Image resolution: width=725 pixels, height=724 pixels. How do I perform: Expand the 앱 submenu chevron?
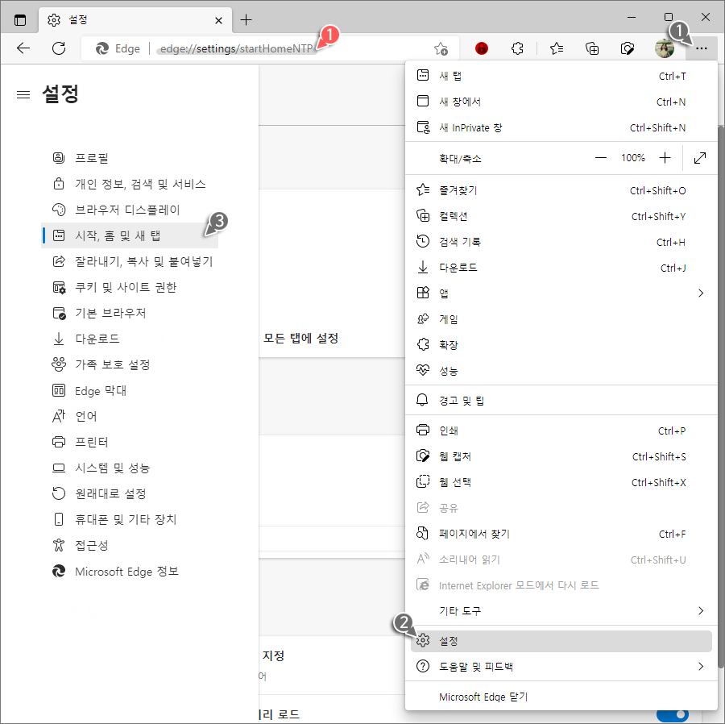pyautogui.click(x=699, y=293)
